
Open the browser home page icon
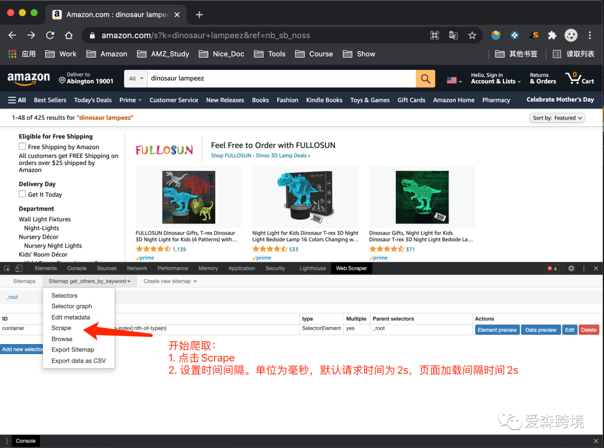tap(69, 35)
